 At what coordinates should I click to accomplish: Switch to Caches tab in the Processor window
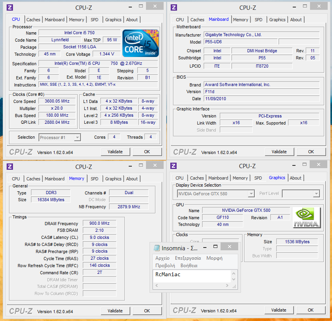[x=33, y=20]
